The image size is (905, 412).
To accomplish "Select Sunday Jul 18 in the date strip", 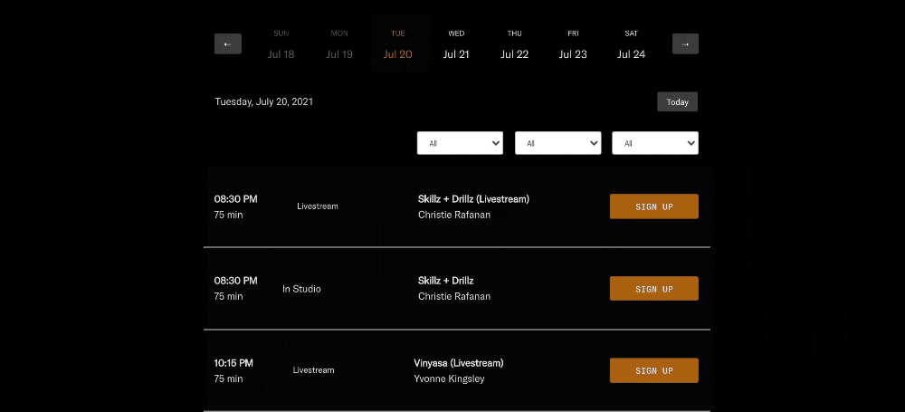I will 281,44.
